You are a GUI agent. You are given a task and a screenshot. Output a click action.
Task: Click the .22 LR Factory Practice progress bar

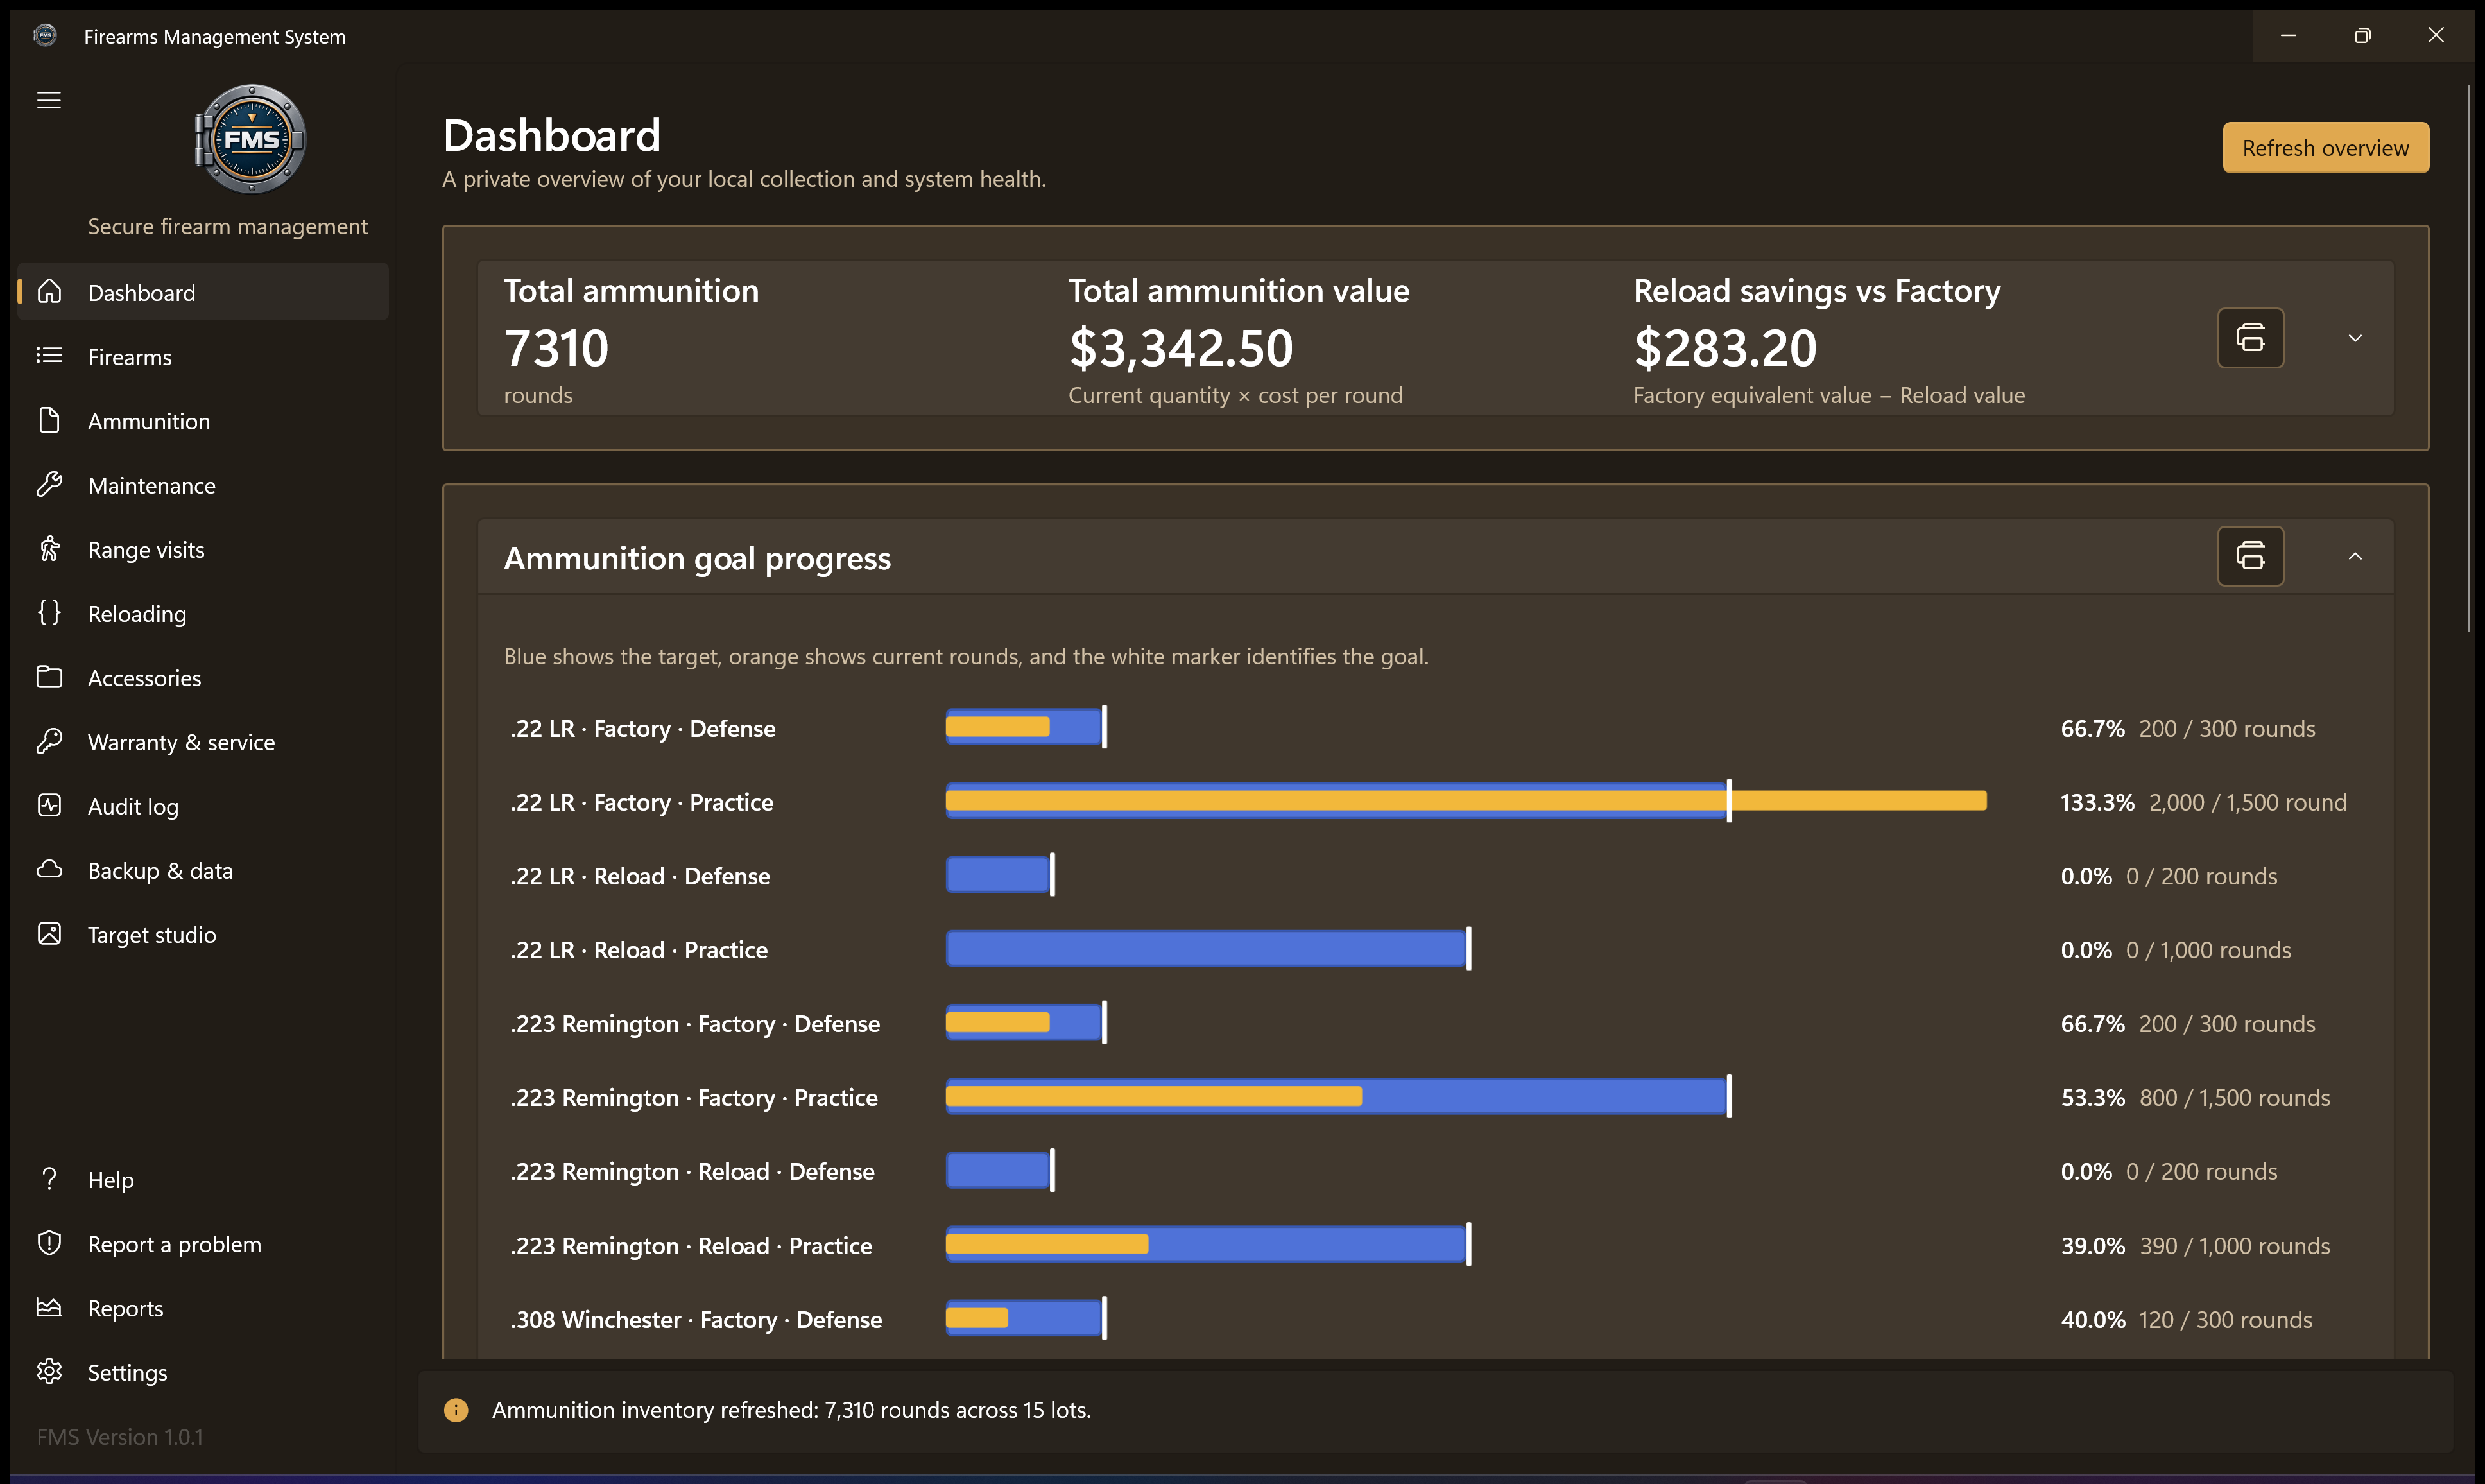tap(1465, 801)
